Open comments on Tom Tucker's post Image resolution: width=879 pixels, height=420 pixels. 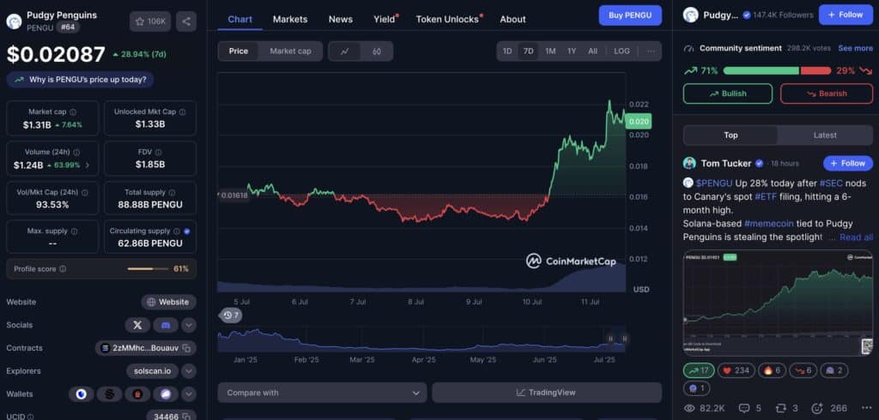click(749, 408)
